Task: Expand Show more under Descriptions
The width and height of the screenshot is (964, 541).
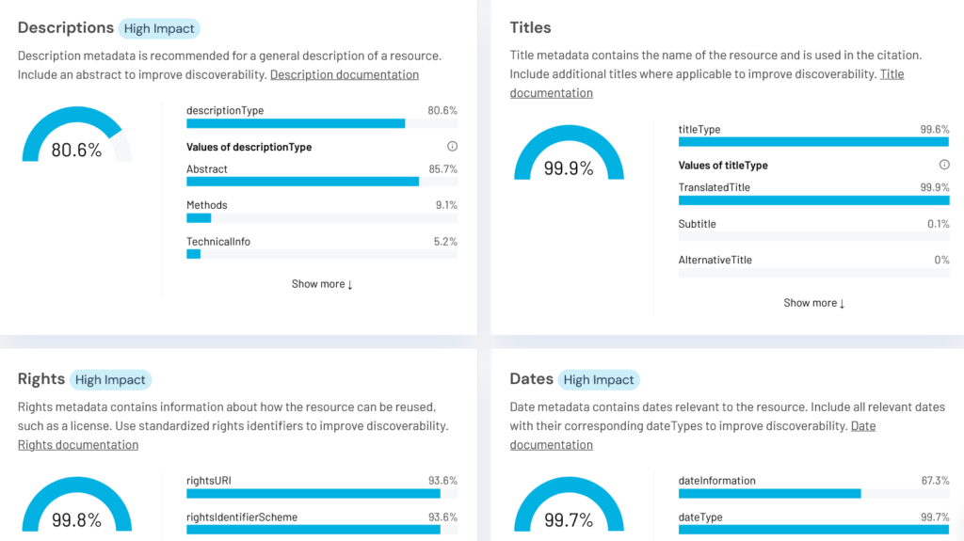Action: coord(322,284)
